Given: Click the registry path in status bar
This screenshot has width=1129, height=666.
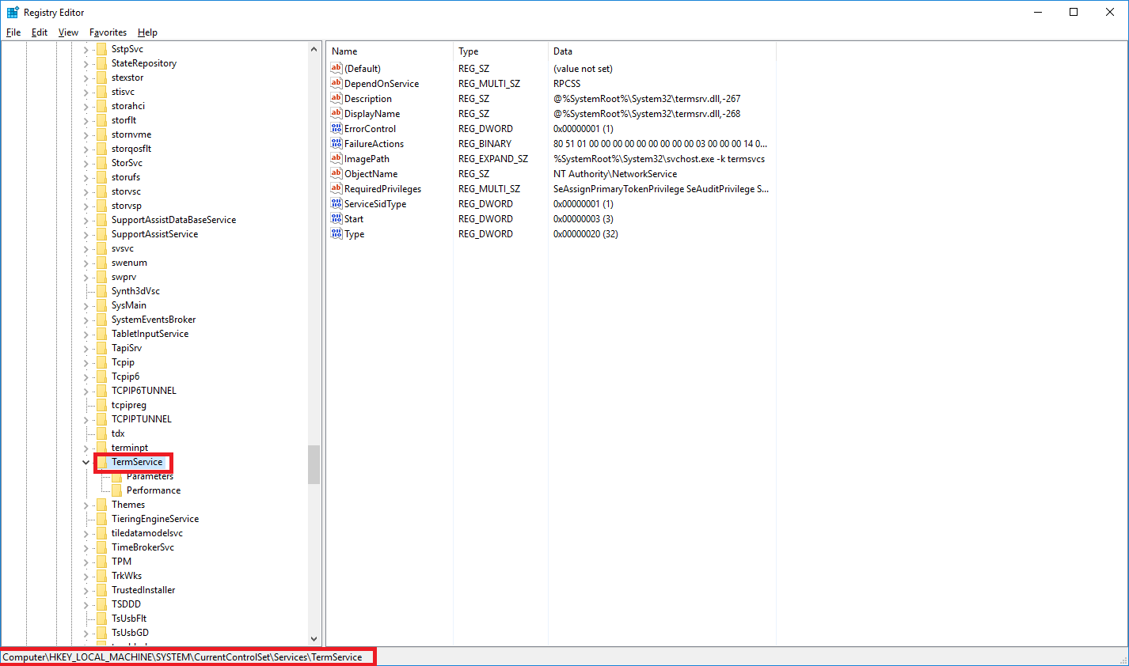Looking at the screenshot, I should click(x=183, y=657).
